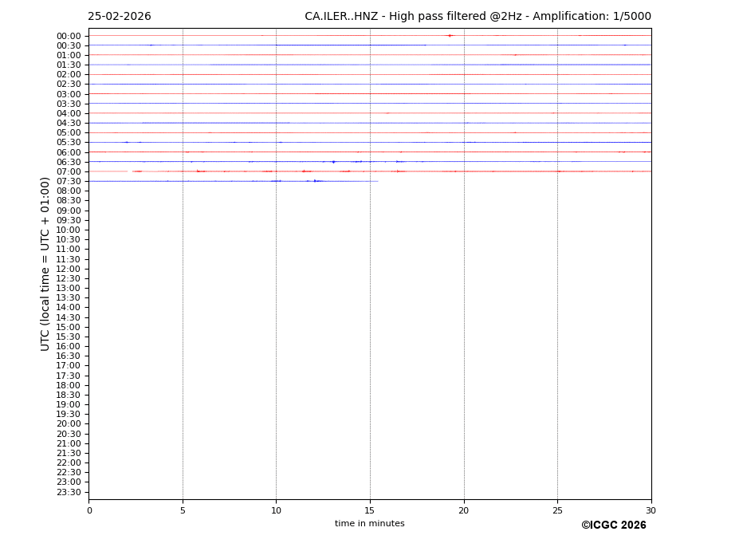The height and width of the screenshot is (555, 739).
Task: Click the x-axis tick labeled 30
Action: click(651, 510)
